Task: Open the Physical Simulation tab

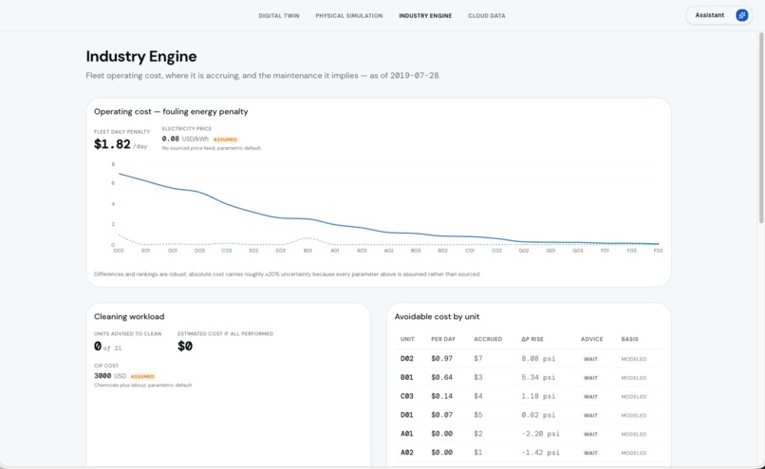Action: point(349,15)
